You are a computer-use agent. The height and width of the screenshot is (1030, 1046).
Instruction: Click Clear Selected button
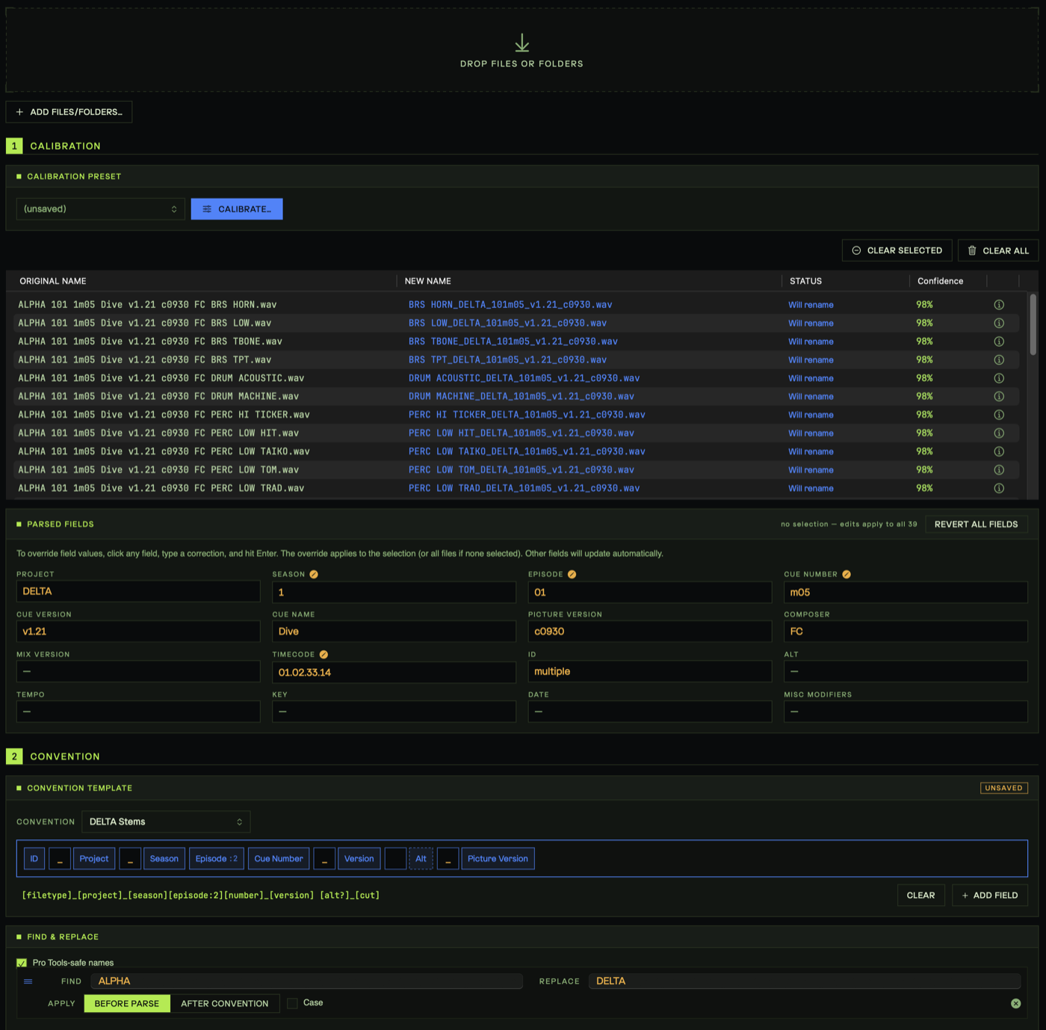click(897, 250)
